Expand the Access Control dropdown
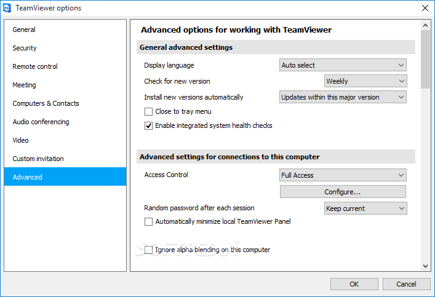The image size is (435, 297). [x=343, y=175]
